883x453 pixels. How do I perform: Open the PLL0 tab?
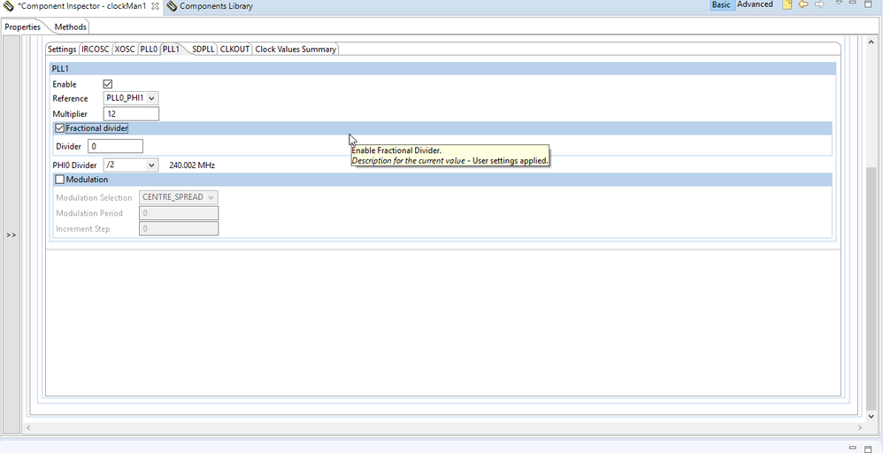(x=149, y=49)
